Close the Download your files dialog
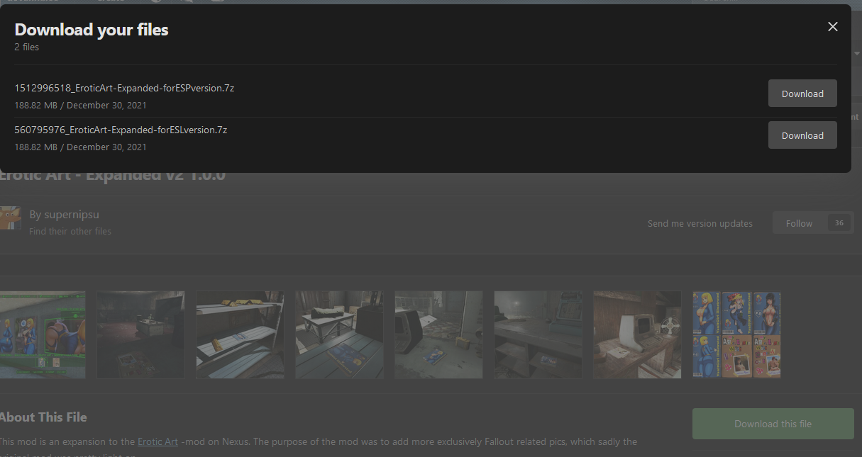This screenshot has height=457, width=862. [833, 27]
